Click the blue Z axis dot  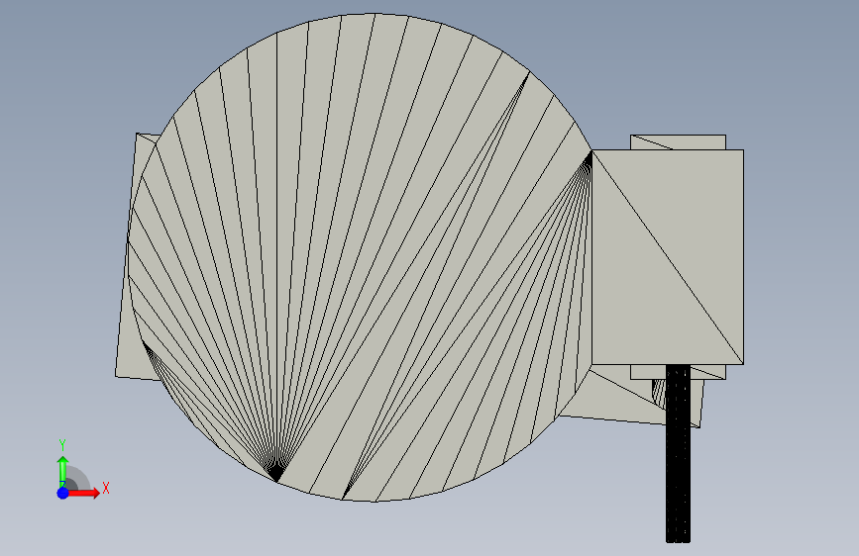[63, 493]
